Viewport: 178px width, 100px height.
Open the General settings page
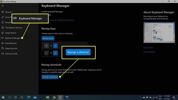[x=8, y=12]
